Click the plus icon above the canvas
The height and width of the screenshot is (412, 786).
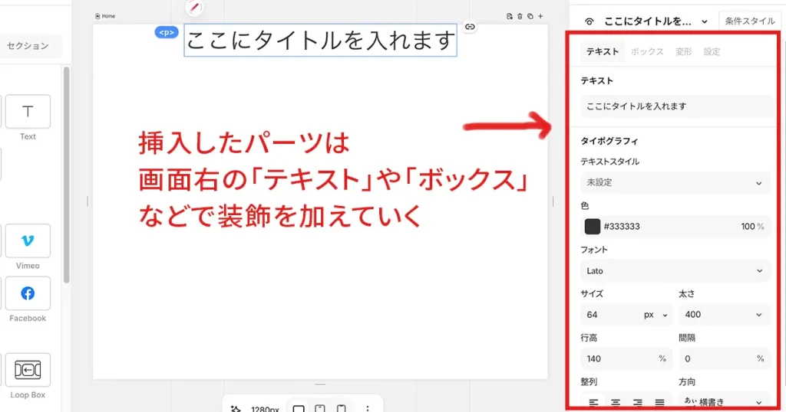540,17
